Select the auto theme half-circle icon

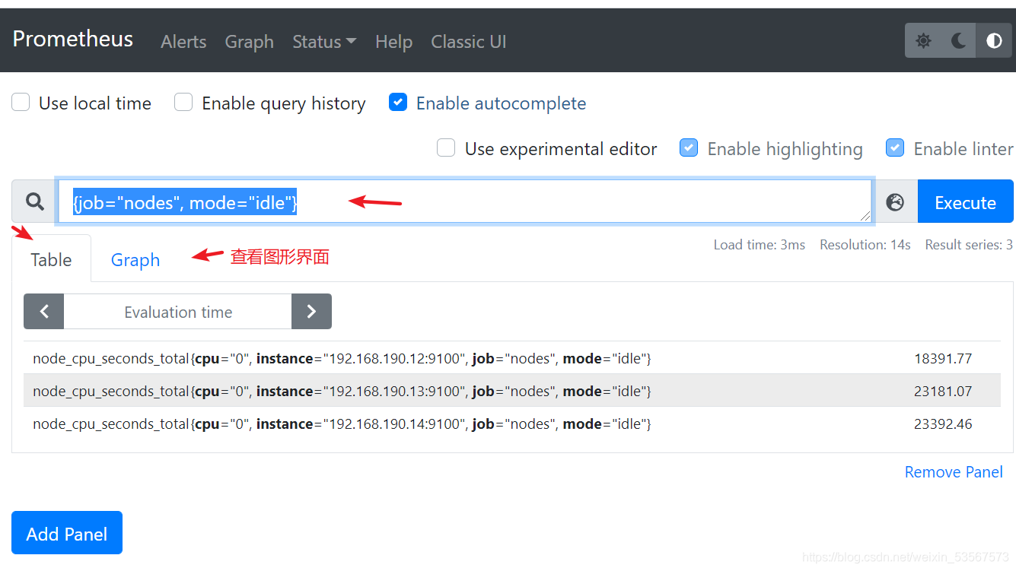click(994, 41)
